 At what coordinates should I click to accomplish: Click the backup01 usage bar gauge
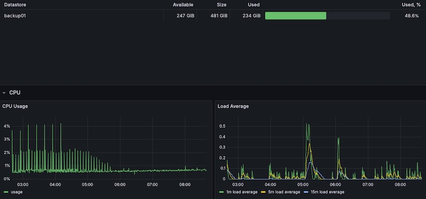(x=327, y=16)
